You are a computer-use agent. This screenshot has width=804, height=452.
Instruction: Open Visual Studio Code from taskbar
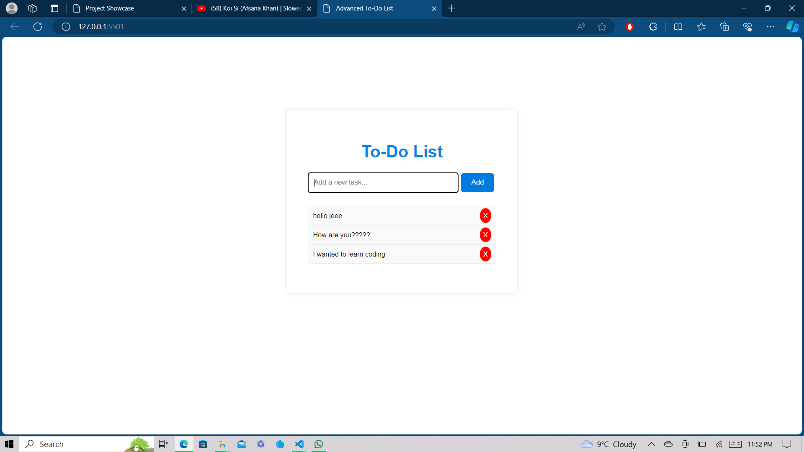pos(299,444)
